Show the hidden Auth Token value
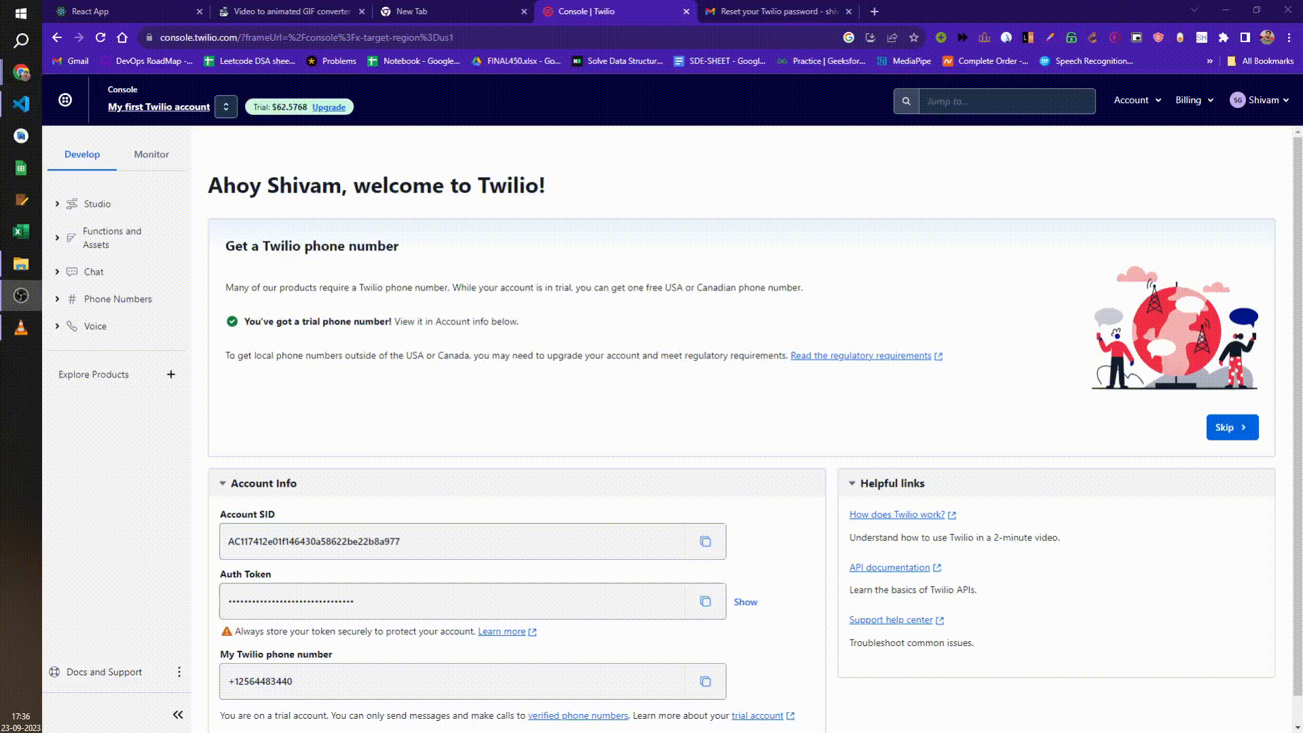This screenshot has width=1303, height=733. click(x=747, y=601)
